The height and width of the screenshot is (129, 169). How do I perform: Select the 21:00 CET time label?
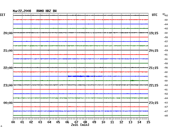coord(8,51)
